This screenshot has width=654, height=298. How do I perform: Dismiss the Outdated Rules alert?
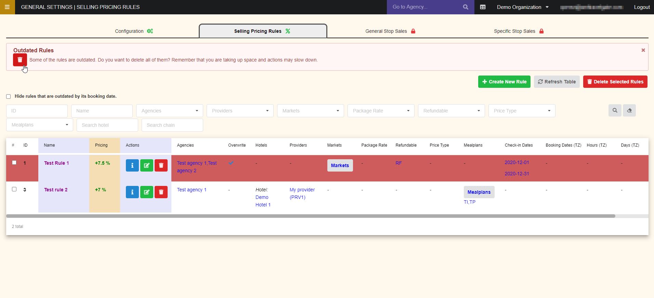(x=643, y=50)
